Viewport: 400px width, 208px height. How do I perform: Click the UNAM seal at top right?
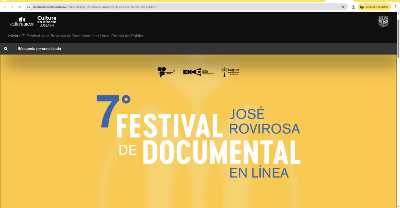(383, 21)
